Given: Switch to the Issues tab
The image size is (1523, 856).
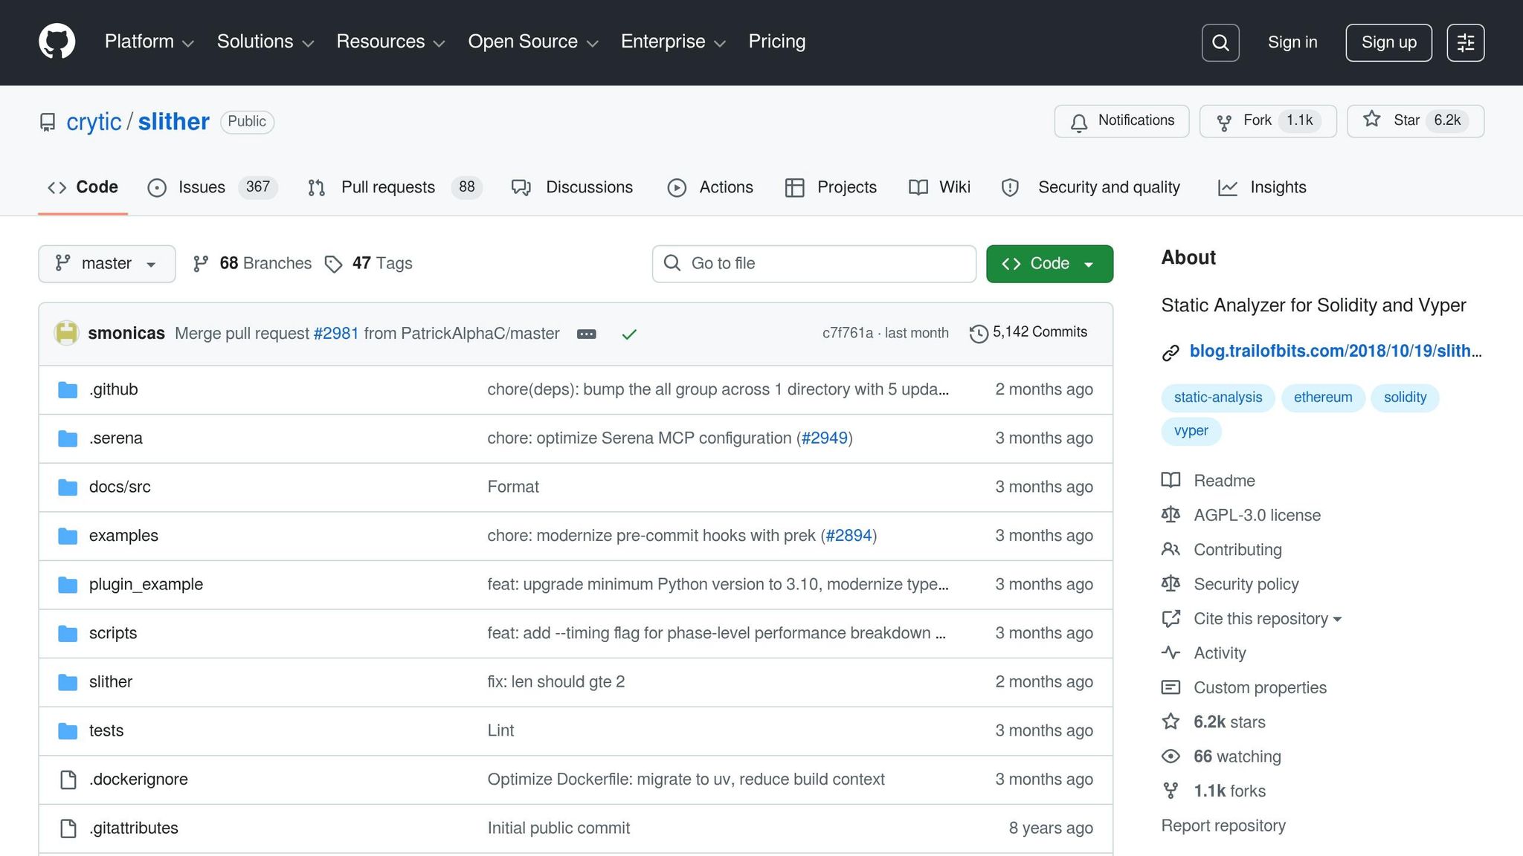Looking at the screenshot, I should pyautogui.click(x=201, y=187).
